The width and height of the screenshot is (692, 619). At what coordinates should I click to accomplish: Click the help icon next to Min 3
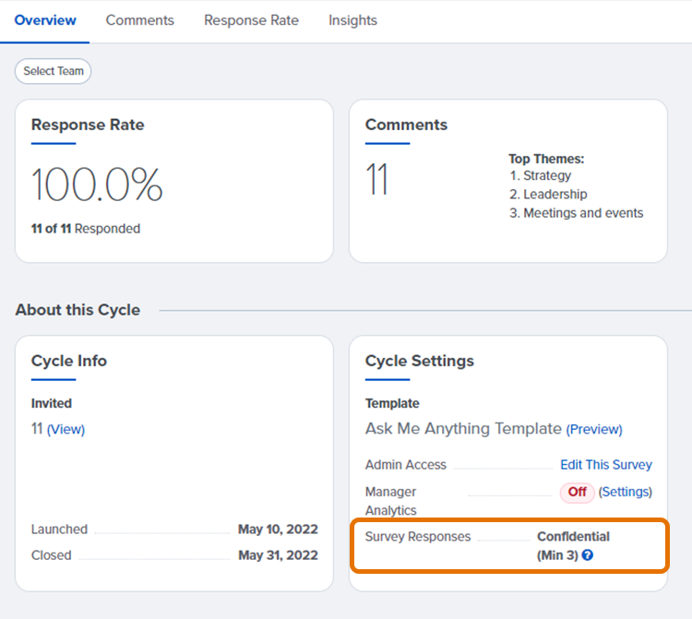588,555
